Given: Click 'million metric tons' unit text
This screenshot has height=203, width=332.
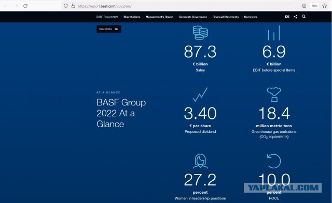Looking at the screenshot, I should coord(274,126).
